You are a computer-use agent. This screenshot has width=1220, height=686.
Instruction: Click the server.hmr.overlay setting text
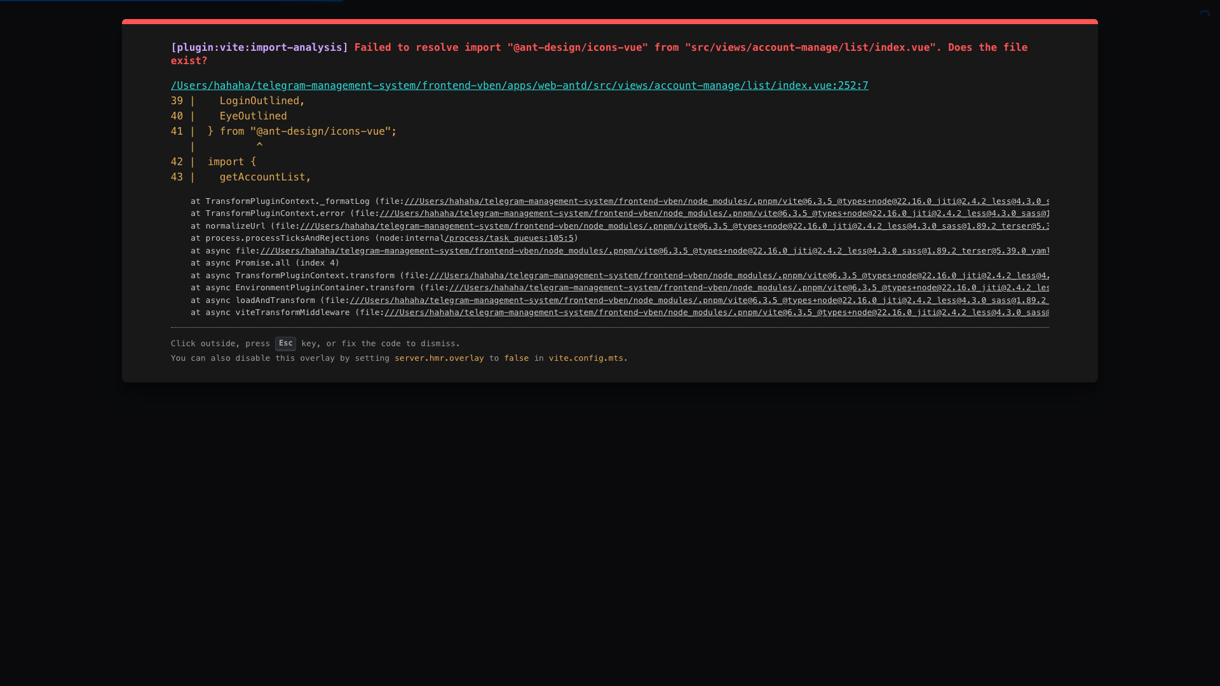click(x=439, y=358)
